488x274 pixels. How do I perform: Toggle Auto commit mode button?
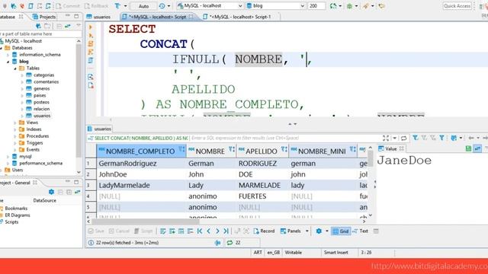[x=143, y=6]
